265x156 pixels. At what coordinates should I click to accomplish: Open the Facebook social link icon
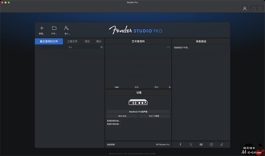pos(180,144)
